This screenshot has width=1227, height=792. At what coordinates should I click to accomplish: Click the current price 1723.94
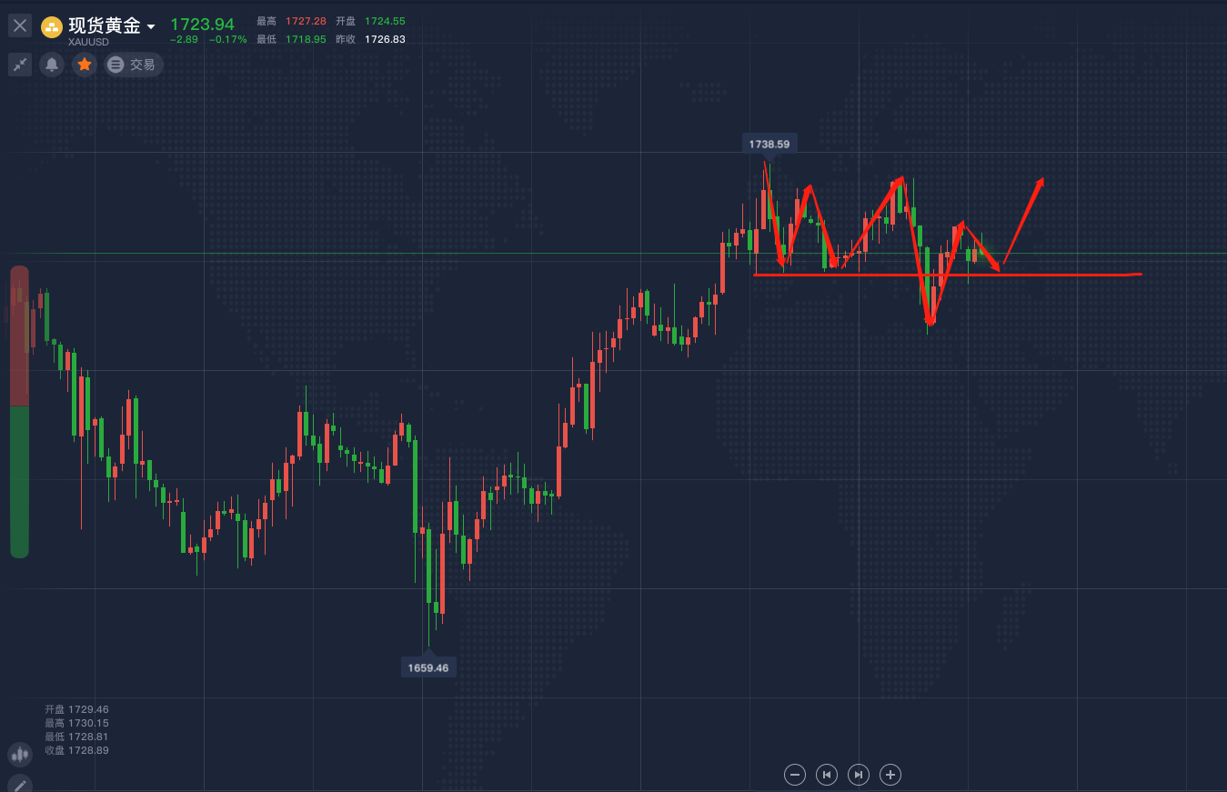[x=202, y=25]
